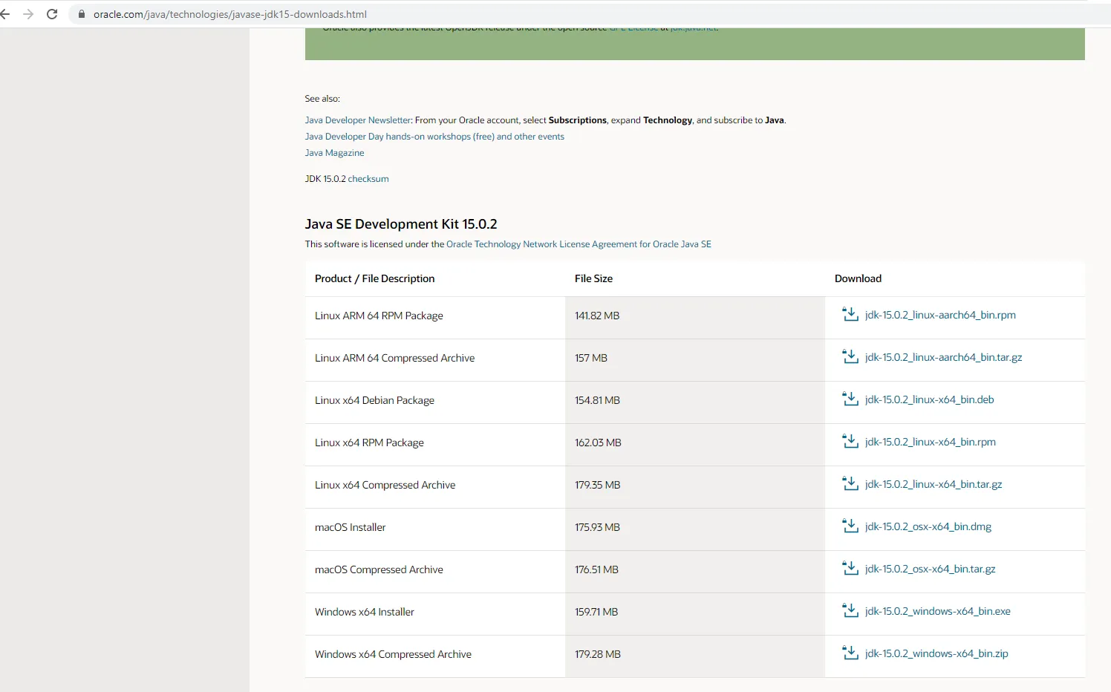Open the Java Developer Newsletter link
1111x692 pixels.
358,120
